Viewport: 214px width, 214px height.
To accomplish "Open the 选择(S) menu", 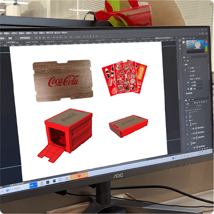I will 22,33.
